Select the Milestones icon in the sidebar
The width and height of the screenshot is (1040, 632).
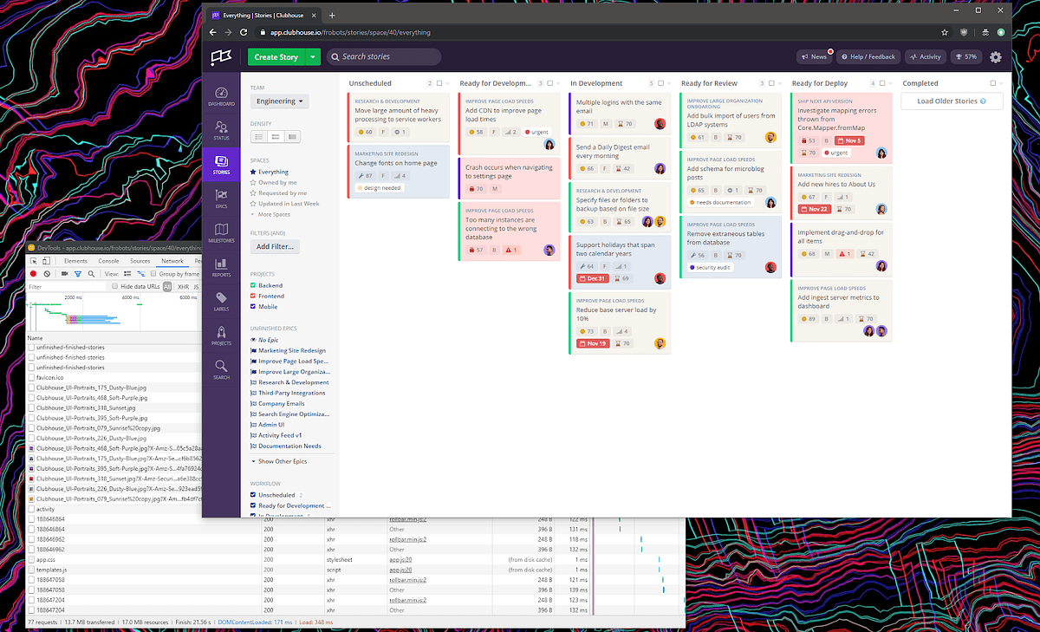(x=221, y=231)
